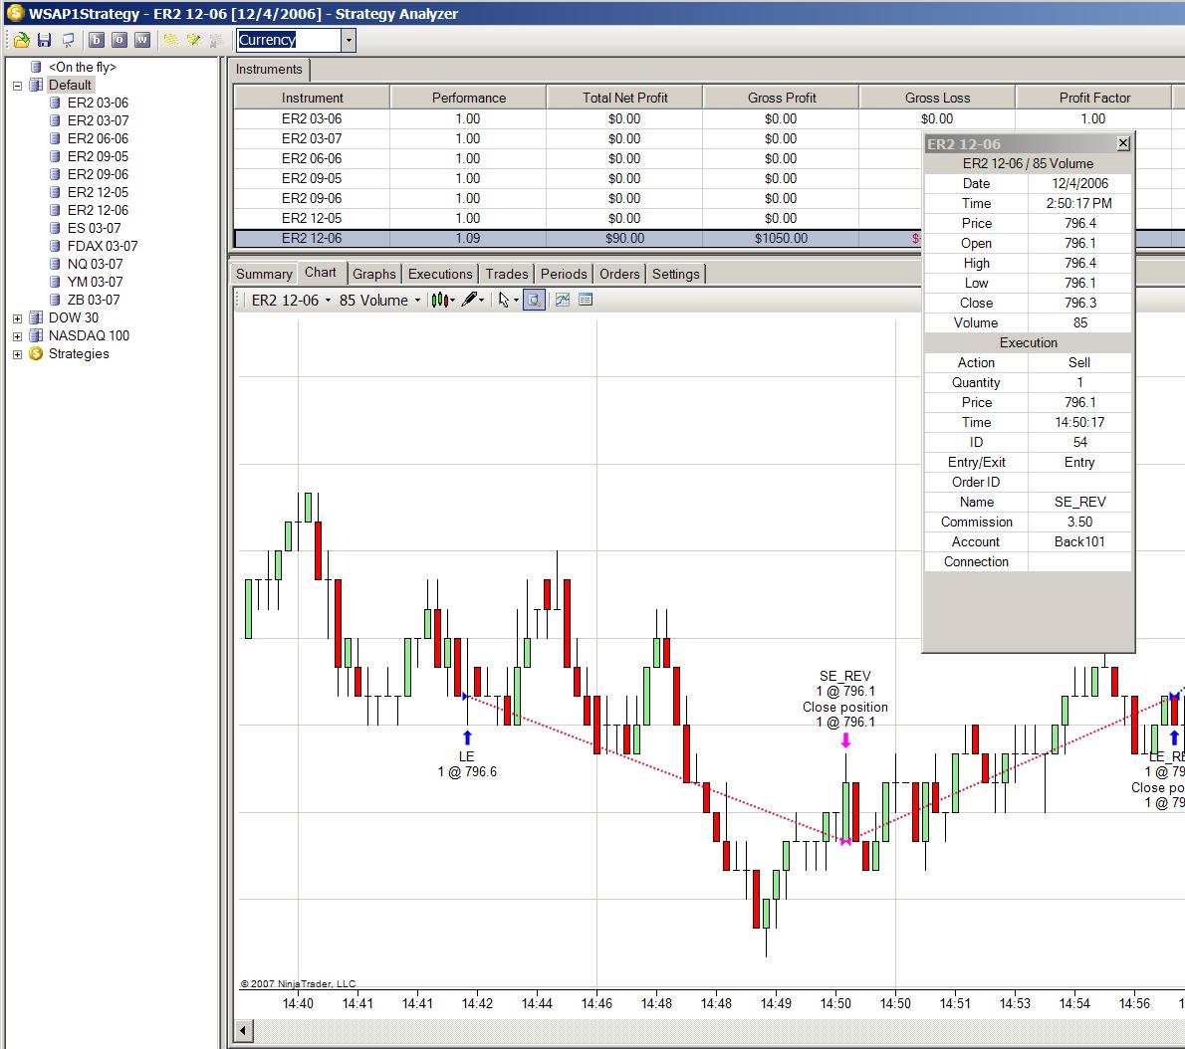Switch to the Periods tab

coord(564,274)
